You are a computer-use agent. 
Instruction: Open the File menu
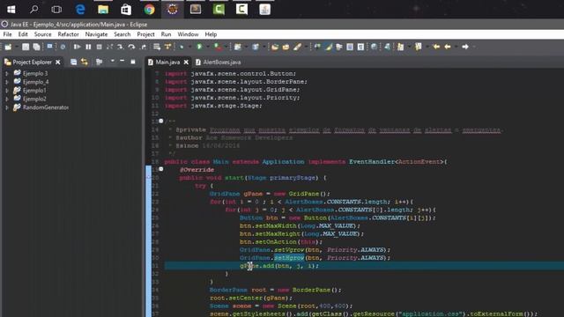click(x=7, y=34)
